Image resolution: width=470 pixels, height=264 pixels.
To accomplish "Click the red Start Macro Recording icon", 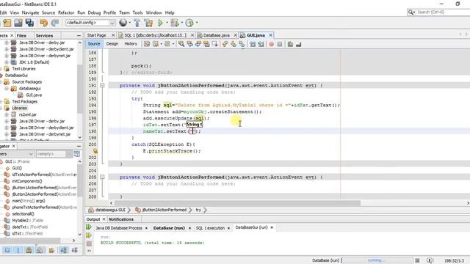I will point(271,44).
